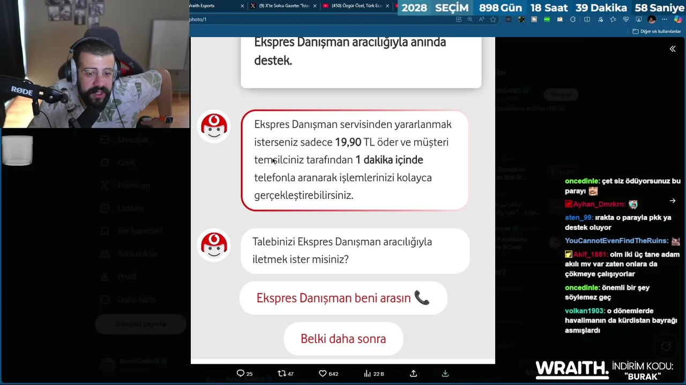Screen dimensions: 686x385
Task: Open the browser Settings and more menu
Action: pos(665,19)
